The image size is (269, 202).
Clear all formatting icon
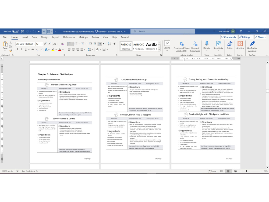coord(62,44)
